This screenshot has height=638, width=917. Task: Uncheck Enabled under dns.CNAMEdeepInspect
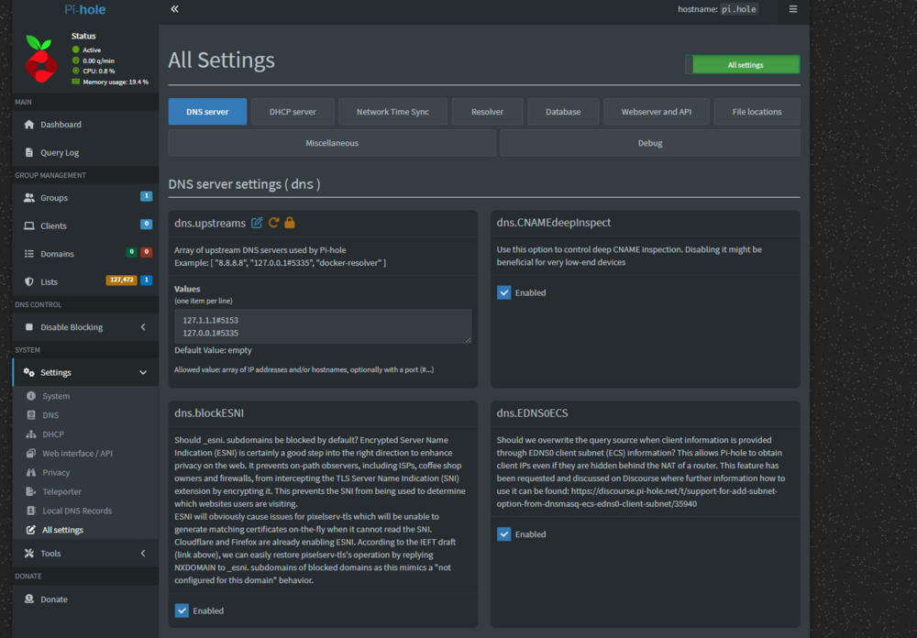503,292
